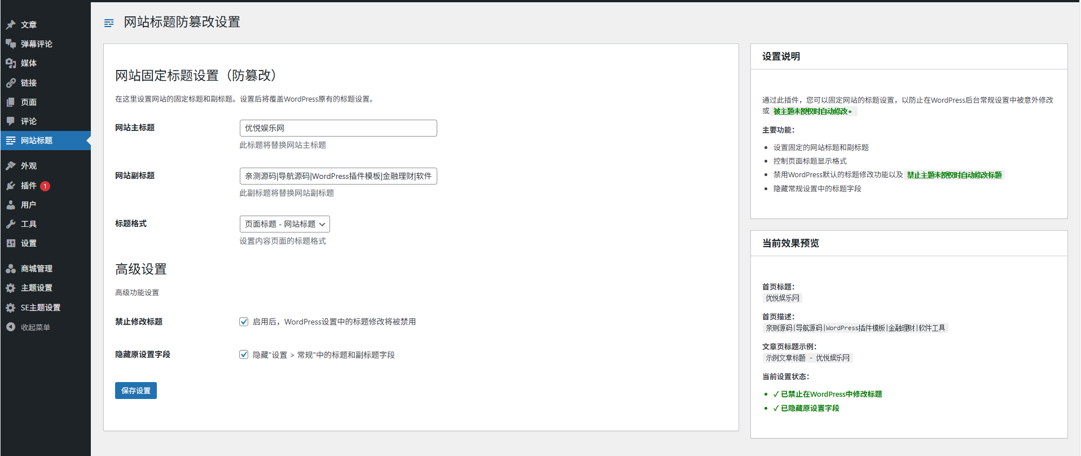Click the 主题设置 gear icon

[11, 288]
